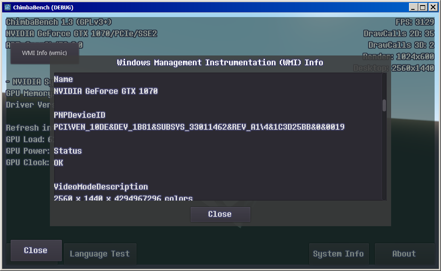Viewport: 441px width, 271px height.
Task: Click the WMI Info (wmic) button
Action: (44, 53)
